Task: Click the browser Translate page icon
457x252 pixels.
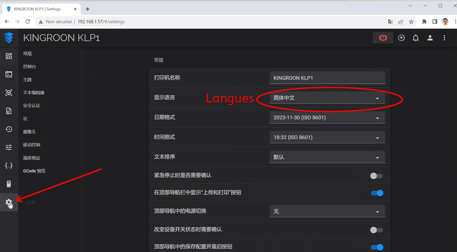Action: pos(390,22)
